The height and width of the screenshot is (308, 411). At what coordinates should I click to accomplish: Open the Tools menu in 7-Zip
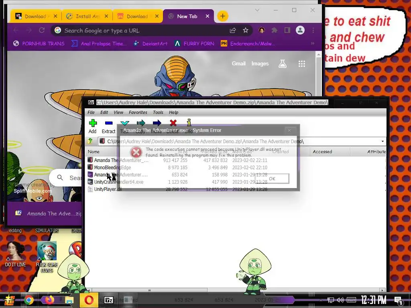click(x=158, y=112)
